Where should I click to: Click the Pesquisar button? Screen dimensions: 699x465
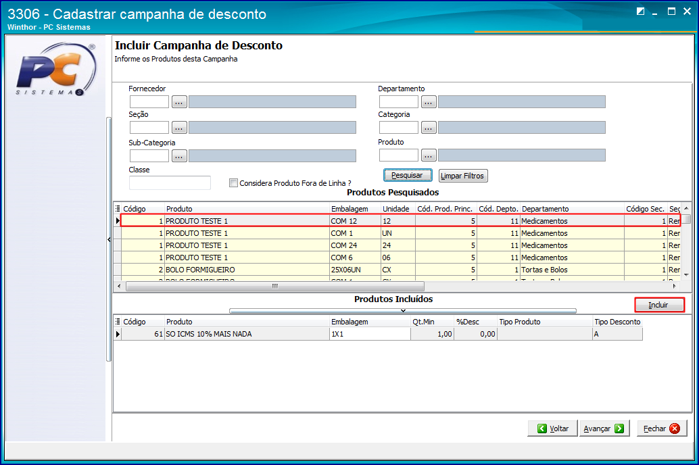[408, 175]
